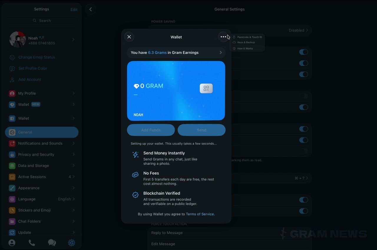The width and height of the screenshot is (377, 250).
Task: Click NOAH name on wallet card
Action: pyautogui.click(x=138, y=115)
